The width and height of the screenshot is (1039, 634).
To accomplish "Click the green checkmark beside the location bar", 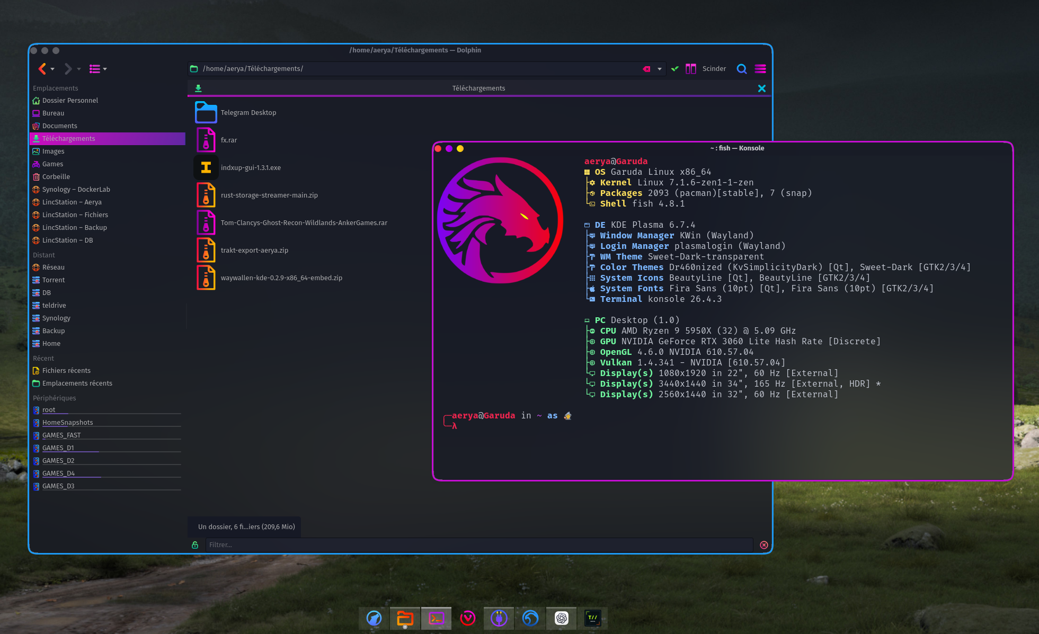I will [675, 69].
